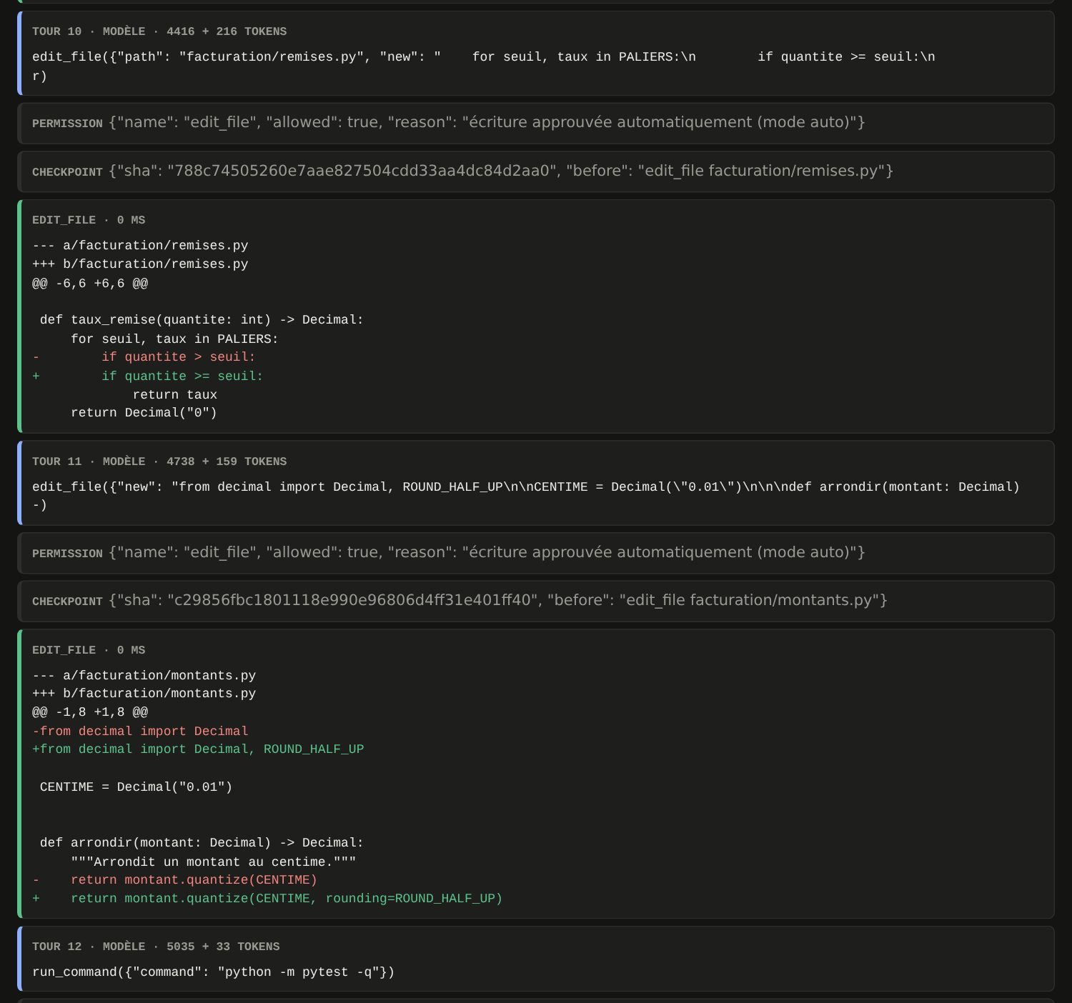Select the diff line '--- a/facturation/montants.py'
The image size is (1072, 1003).
coord(144,676)
